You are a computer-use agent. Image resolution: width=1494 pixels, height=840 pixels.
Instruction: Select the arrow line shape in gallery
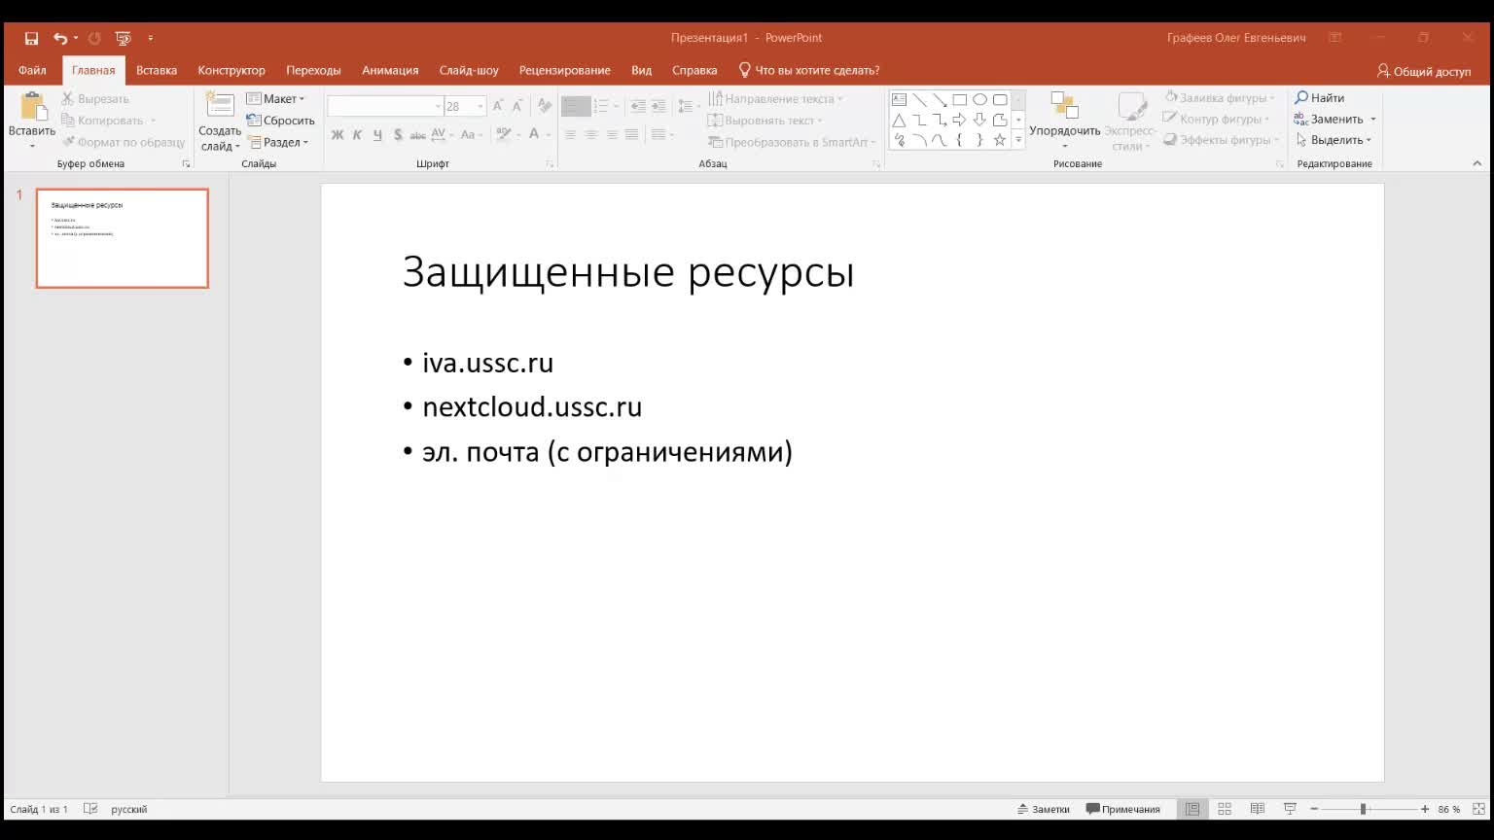[x=940, y=99]
